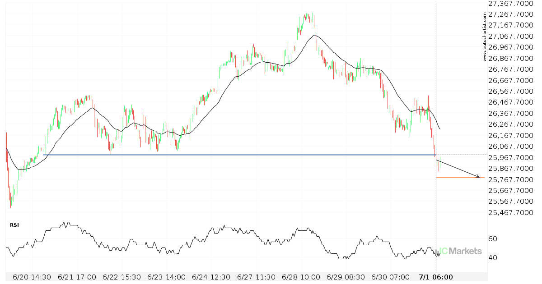542x284 pixels.
Task: Click the 25,767.7000 price axis label
Action: [x=512, y=180]
